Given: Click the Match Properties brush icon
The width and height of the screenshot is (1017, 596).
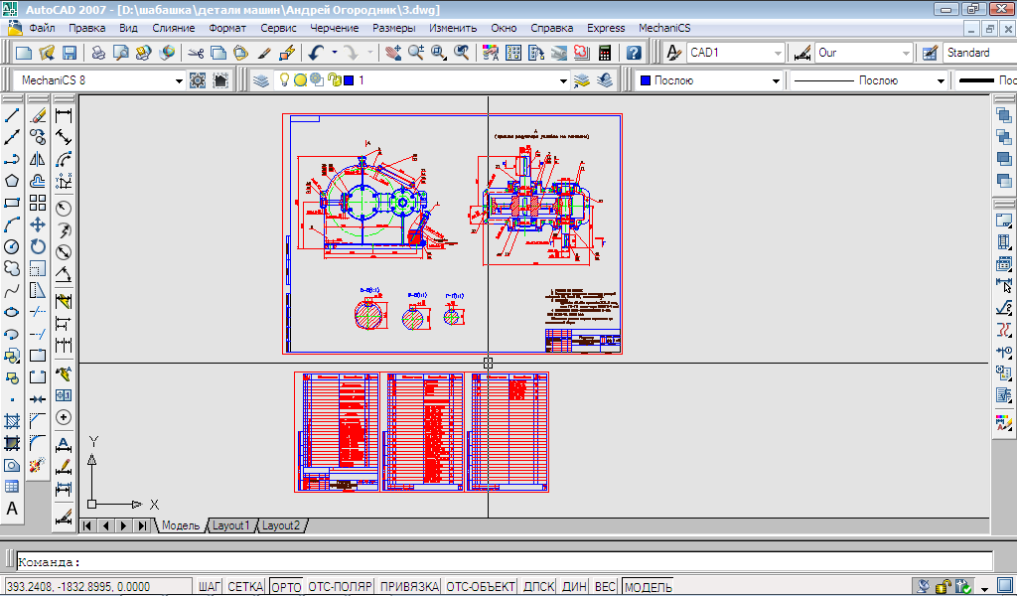Looking at the screenshot, I should (x=264, y=53).
